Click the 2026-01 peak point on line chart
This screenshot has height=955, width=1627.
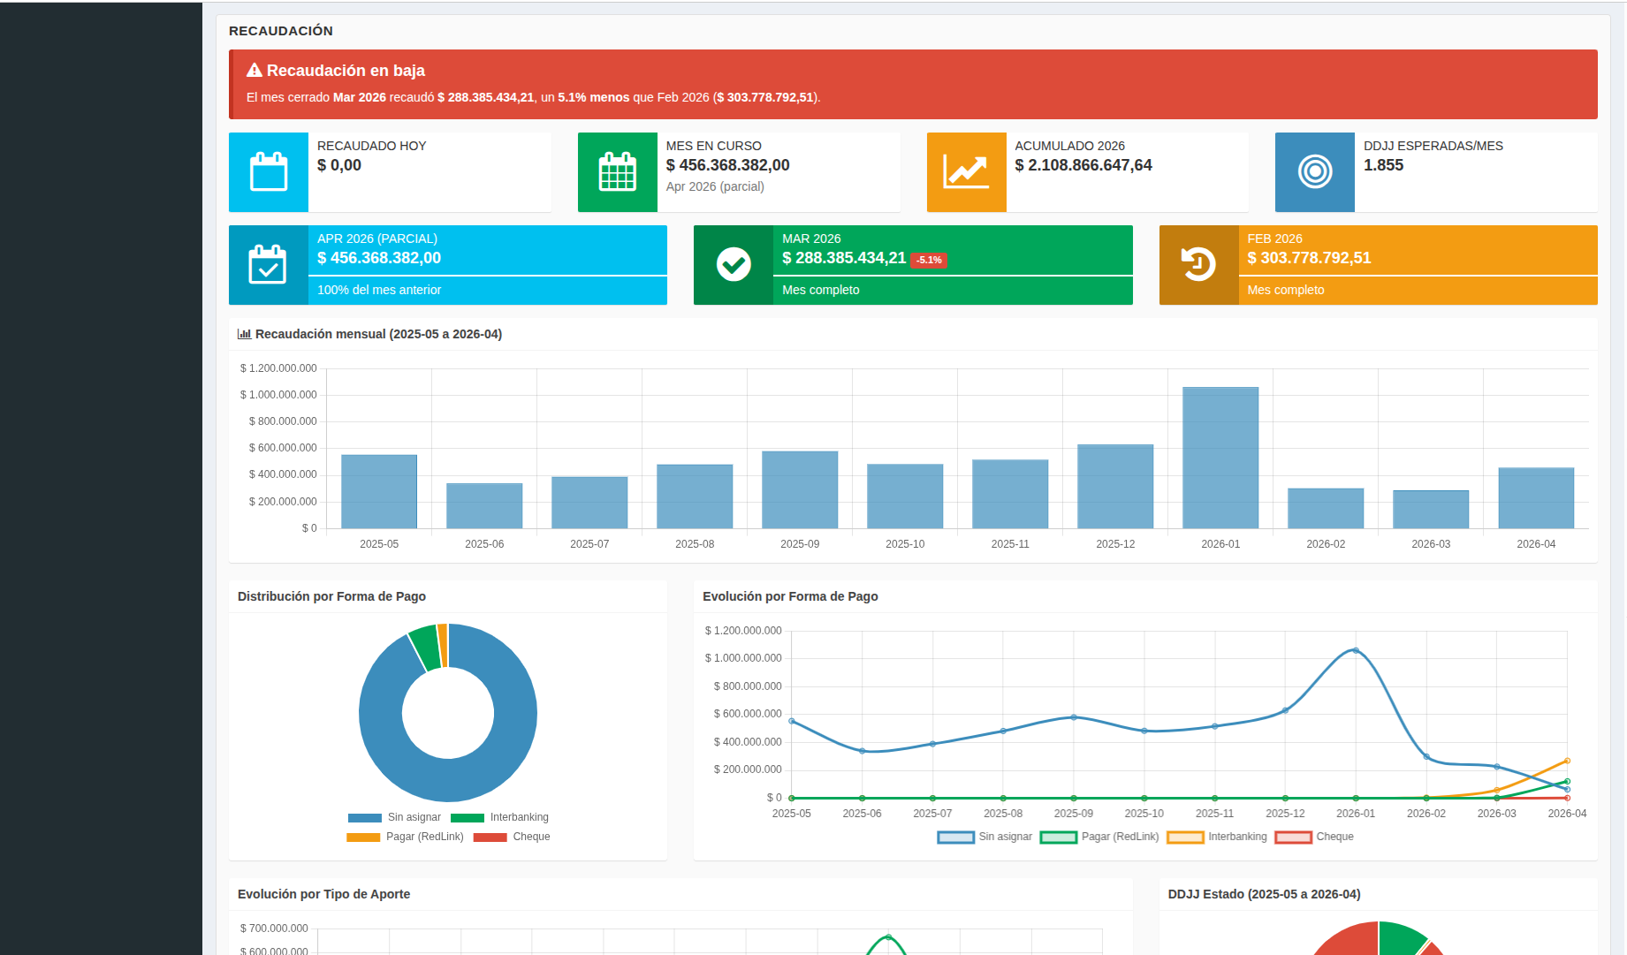coord(1356,651)
